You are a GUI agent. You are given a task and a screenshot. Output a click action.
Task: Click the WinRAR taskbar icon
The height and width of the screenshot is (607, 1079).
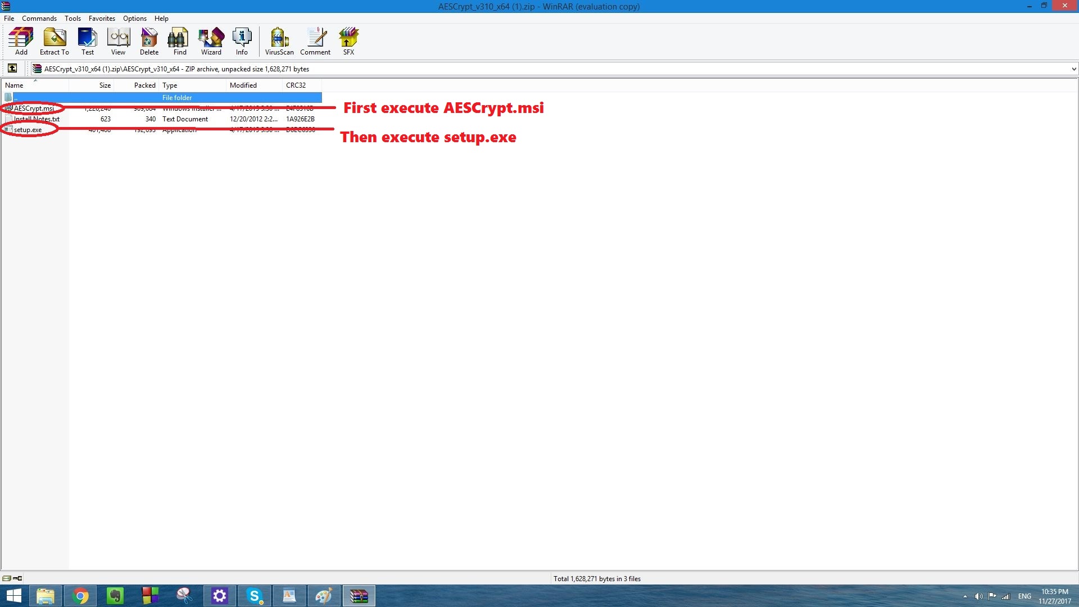[x=359, y=596]
